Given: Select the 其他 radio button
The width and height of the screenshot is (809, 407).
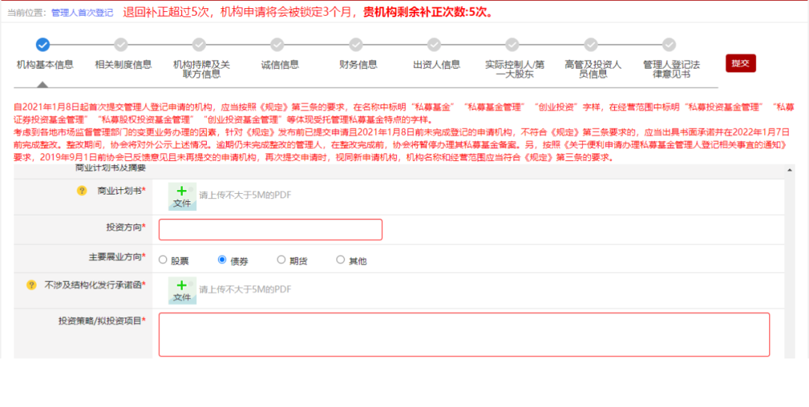Looking at the screenshot, I should click(340, 260).
